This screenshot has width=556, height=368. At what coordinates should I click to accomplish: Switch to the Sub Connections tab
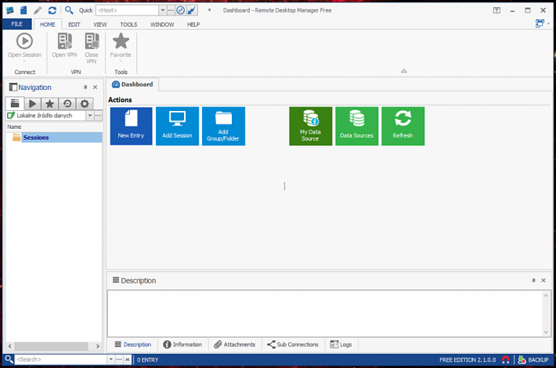tap(293, 345)
